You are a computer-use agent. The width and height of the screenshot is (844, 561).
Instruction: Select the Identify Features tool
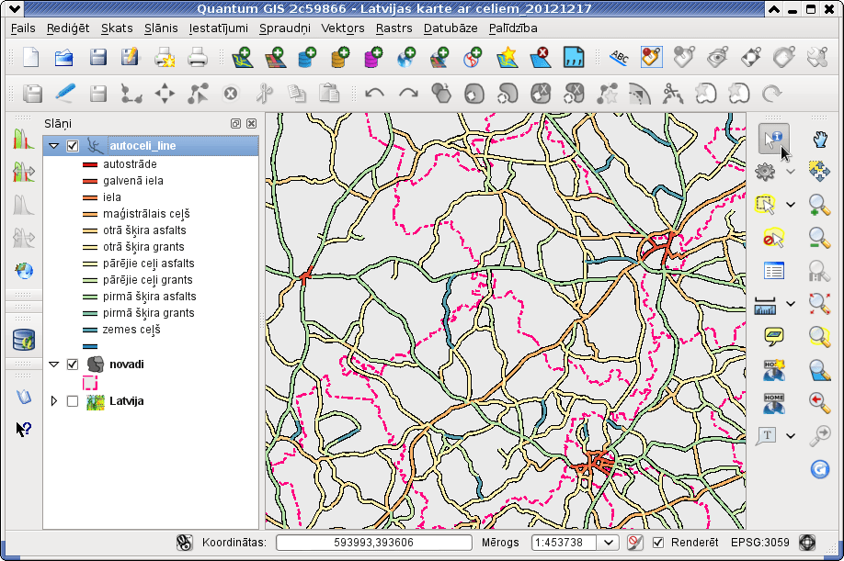coord(774,139)
